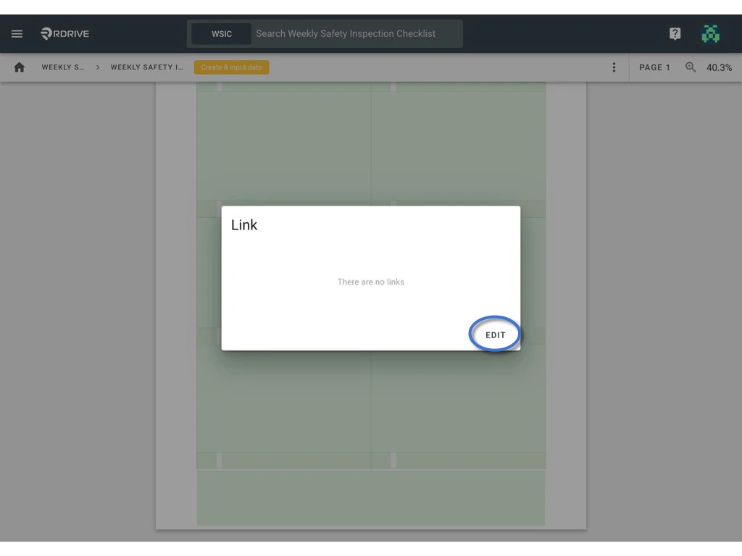Click the 40.3% zoom level control
This screenshot has width=742, height=556.
point(720,67)
